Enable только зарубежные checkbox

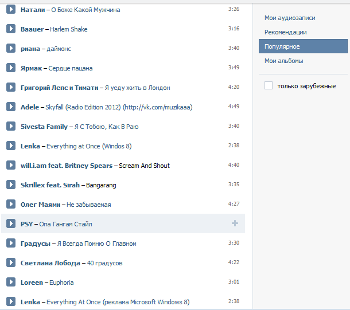click(269, 85)
